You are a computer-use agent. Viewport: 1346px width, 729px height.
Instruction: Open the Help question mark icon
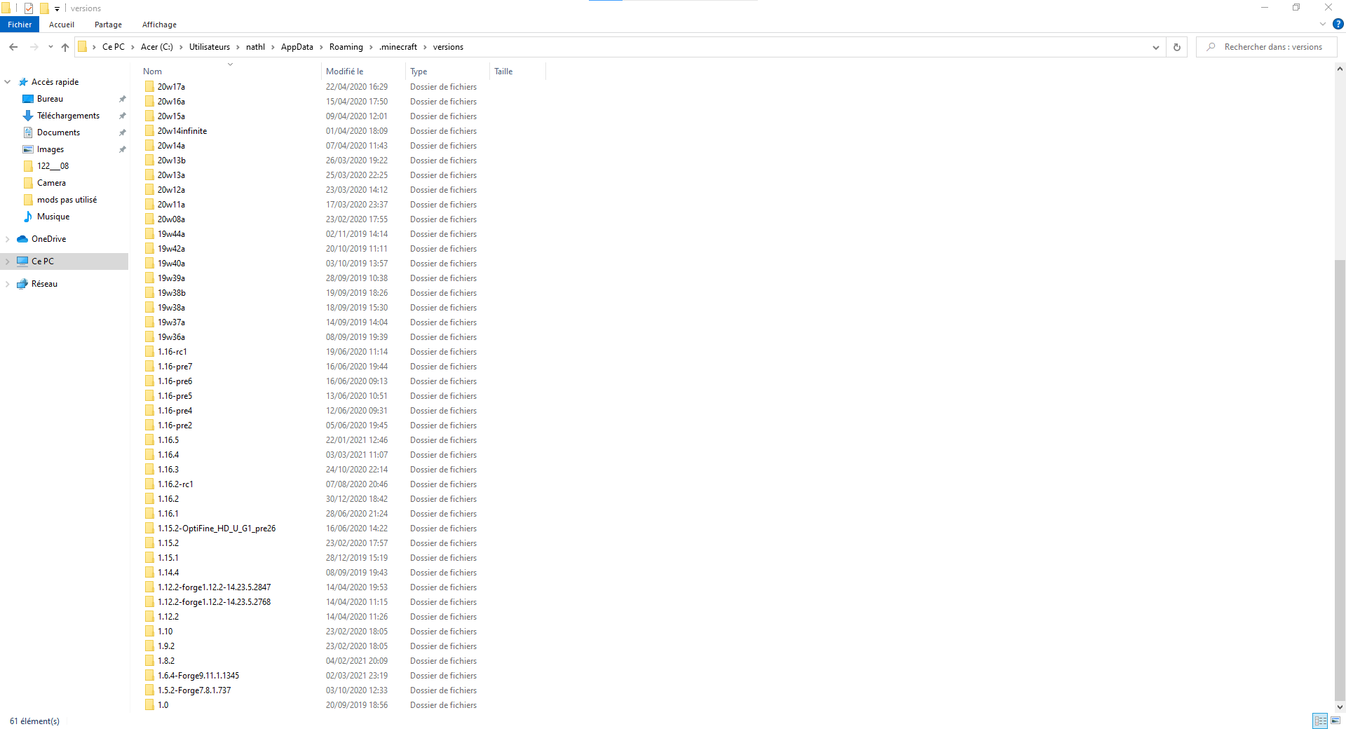[x=1338, y=24]
